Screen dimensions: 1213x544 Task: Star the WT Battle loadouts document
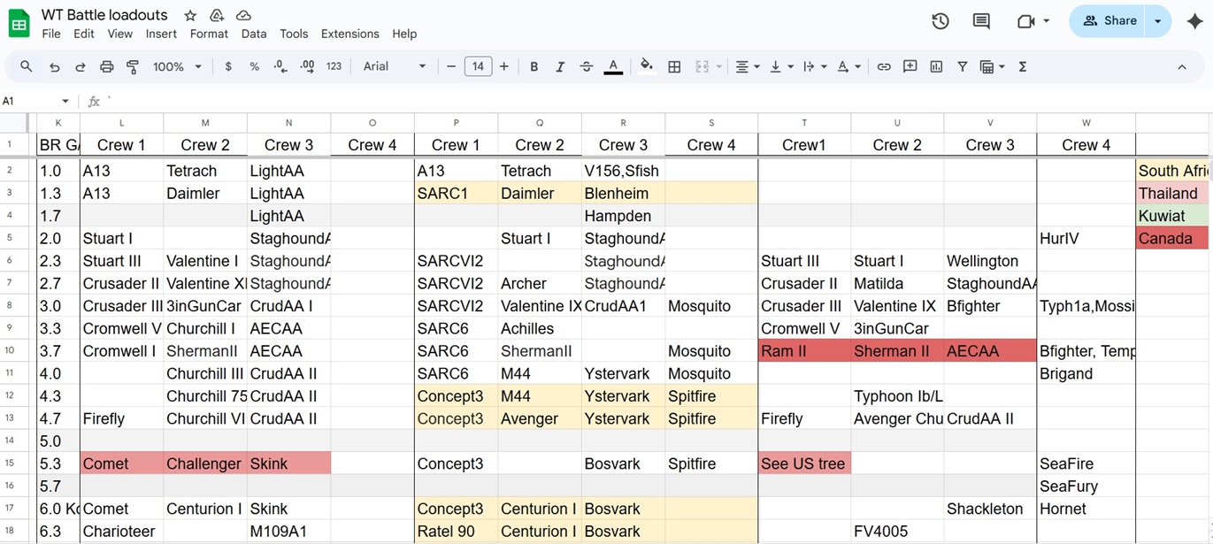[x=190, y=15]
